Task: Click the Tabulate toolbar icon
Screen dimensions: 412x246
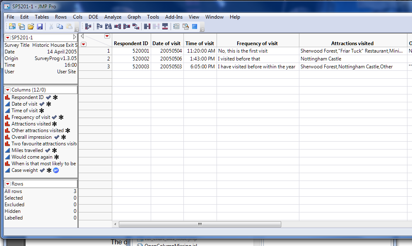Action: [176, 26]
